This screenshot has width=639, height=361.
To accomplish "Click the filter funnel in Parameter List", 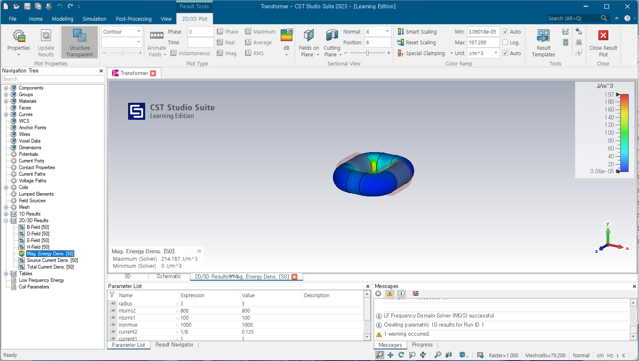I will pyautogui.click(x=112, y=295).
